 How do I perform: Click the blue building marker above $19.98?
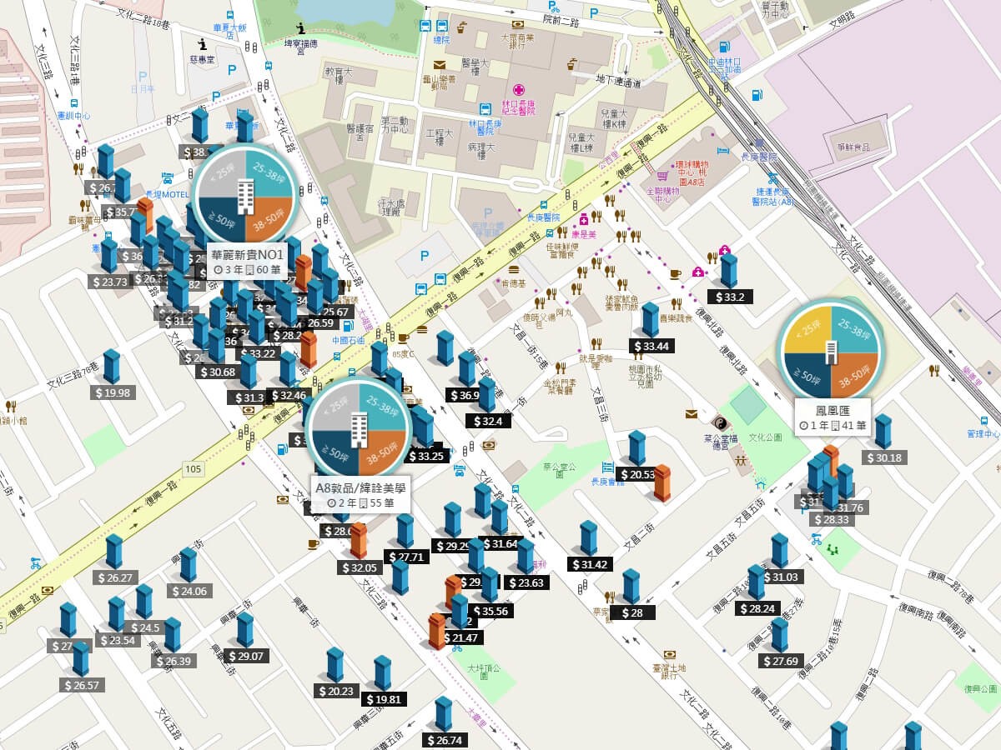click(x=111, y=367)
